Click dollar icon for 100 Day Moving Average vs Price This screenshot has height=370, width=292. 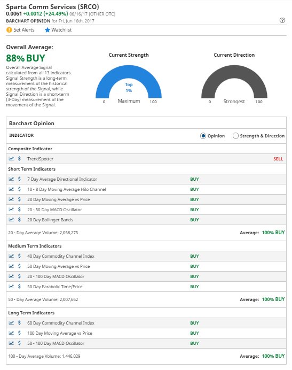click(x=19, y=333)
